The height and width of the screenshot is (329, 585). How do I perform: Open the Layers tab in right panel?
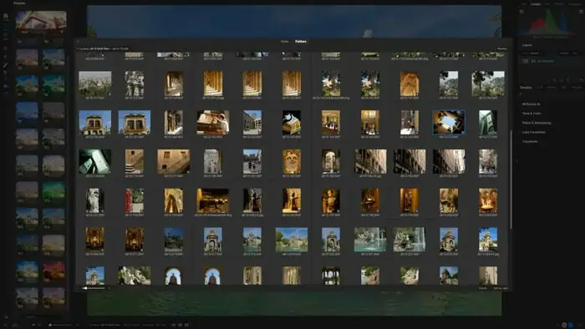[x=536, y=4]
